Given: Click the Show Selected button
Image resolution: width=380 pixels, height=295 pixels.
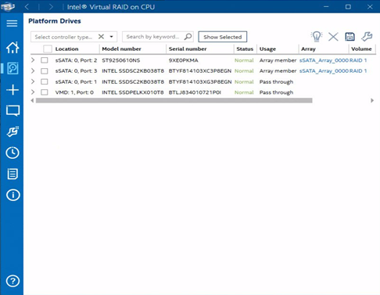Looking at the screenshot, I should [223, 37].
